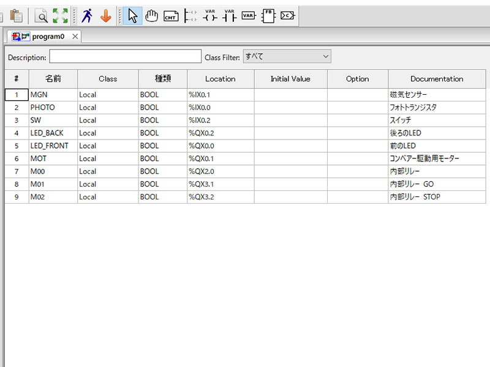Toggle fullscreen with the green arrows icon
This screenshot has height=367, width=490.
tap(60, 16)
